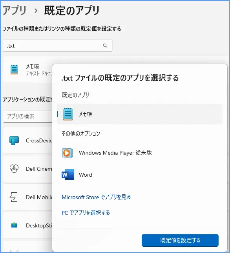Click the CrossDevic list row text
The image size is (230, 253).
coord(39,140)
